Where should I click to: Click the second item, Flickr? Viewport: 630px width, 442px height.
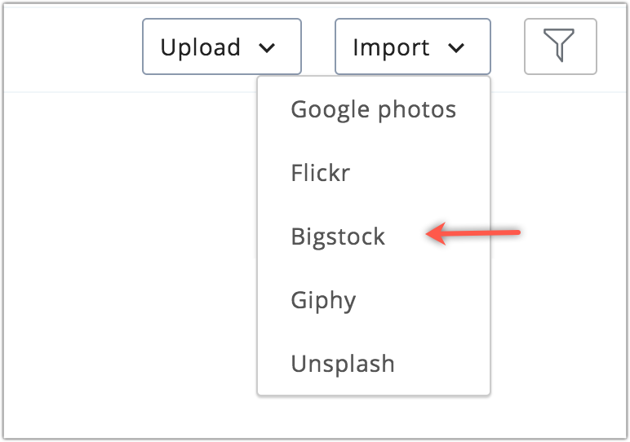(x=320, y=173)
